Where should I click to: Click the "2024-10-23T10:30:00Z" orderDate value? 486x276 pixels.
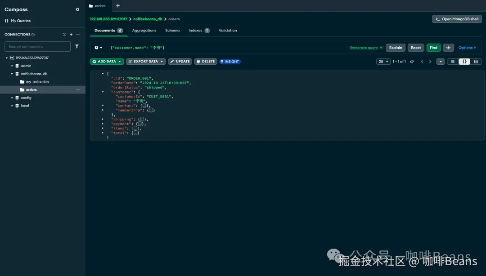click(x=164, y=83)
